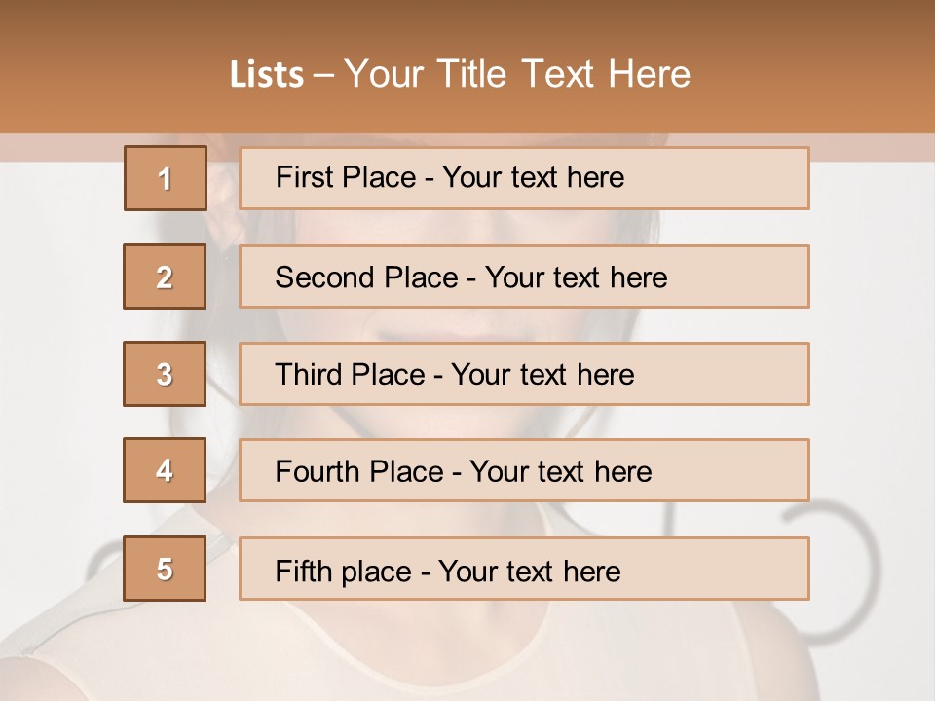Click 'Your Title Text Here' in header
935x701 pixels.
[517, 74]
